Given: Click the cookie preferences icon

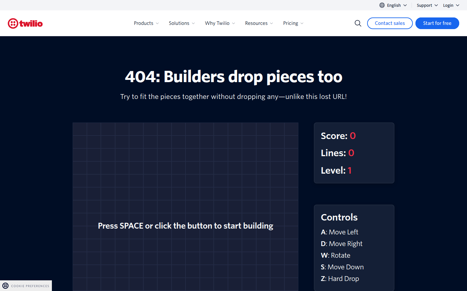Looking at the screenshot, I should 6,286.
